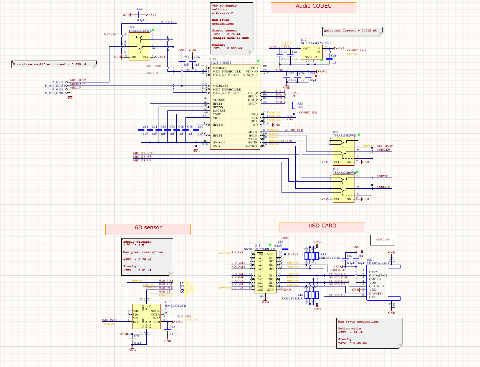Select capacitor C71
The image size is (480, 367).
[132, 339]
